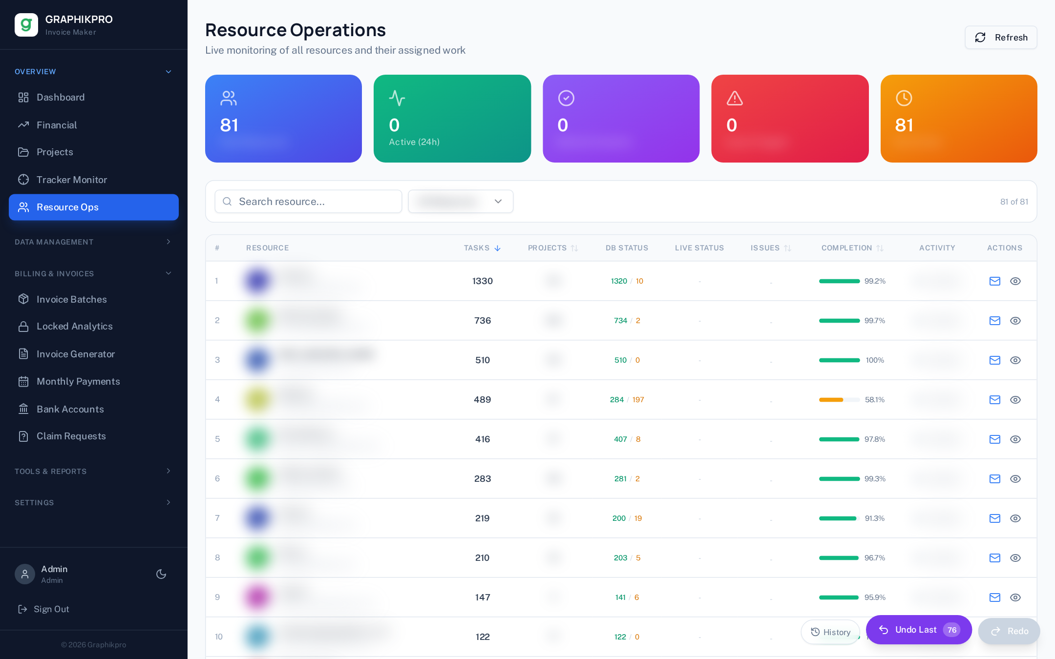View details of 283-task resource
This screenshot has width=1055, height=659.
(x=1015, y=479)
